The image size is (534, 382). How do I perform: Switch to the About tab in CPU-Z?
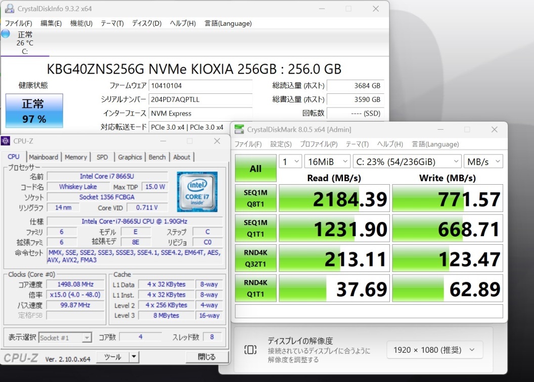182,157
